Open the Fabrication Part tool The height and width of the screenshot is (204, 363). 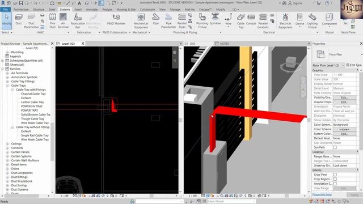pyautogui.click(x=78, y=21)
